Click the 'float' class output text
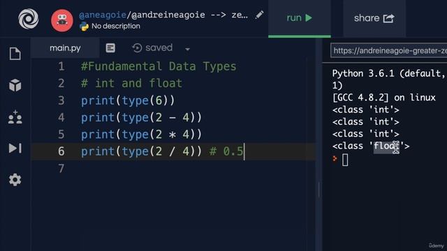 [x=386, y=146]
